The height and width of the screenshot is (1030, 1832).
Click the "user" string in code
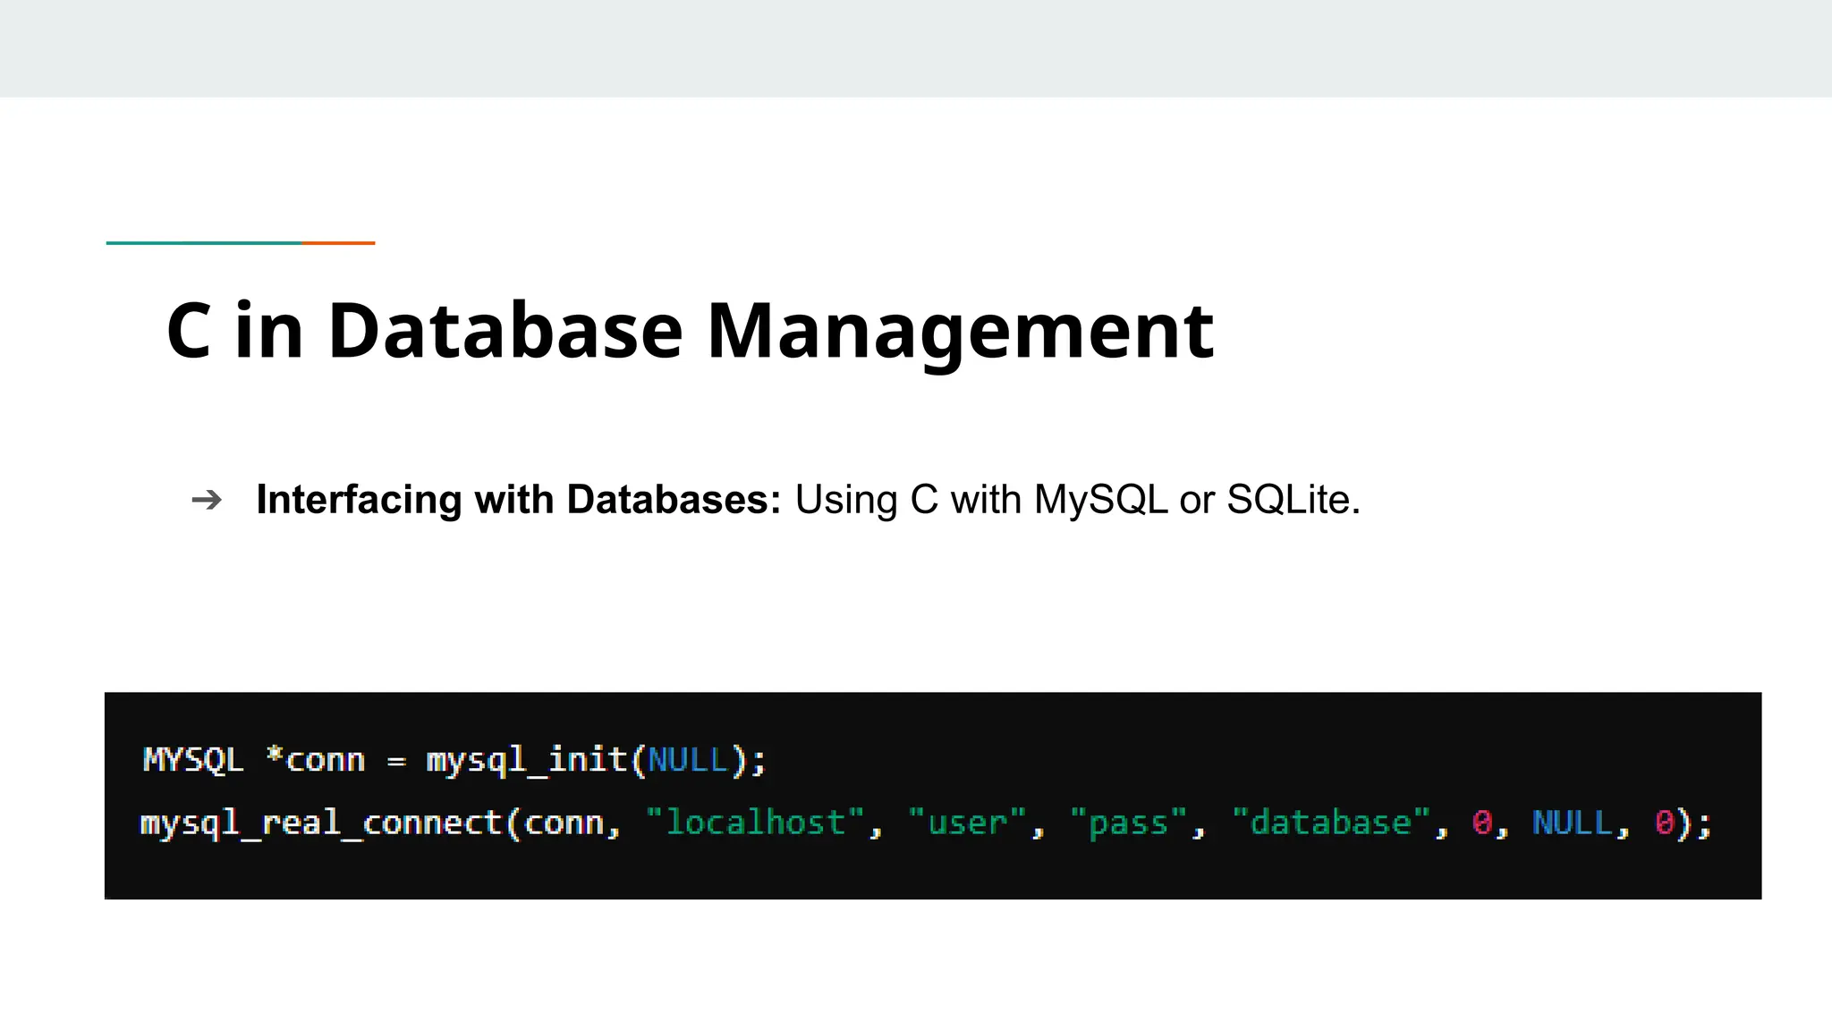click(967, 823)
